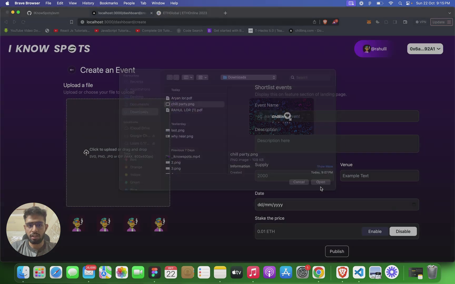Click the browser Update button
The width and height of the screenshot is (455, 284).
tap(442, 22)
